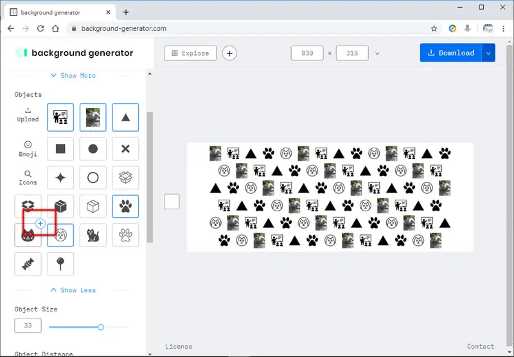Viewport: 514px width, 357px height.
Task: Click the Object Size slider handle
Action: (101, 327)
